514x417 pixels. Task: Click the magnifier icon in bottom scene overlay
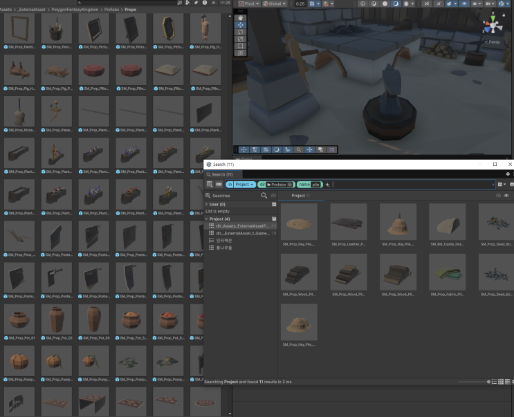(299, 149)
